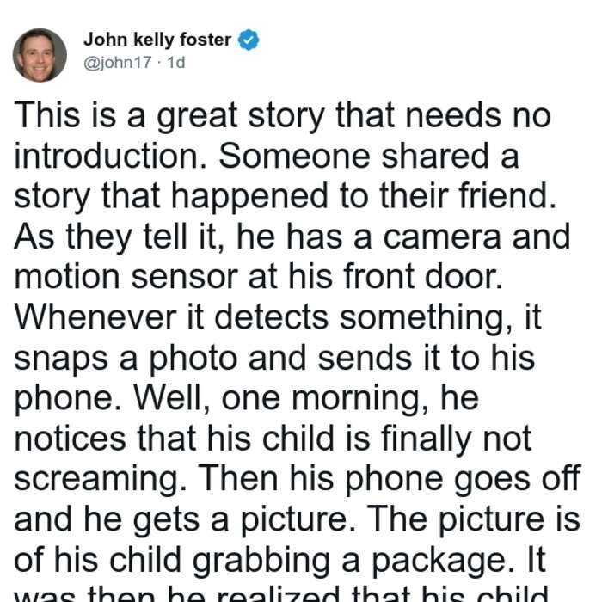The height and width of the screenshot is (602, 602).
Task: Click the line 'story that happened to their friend'
Action: tap(285, 197)
